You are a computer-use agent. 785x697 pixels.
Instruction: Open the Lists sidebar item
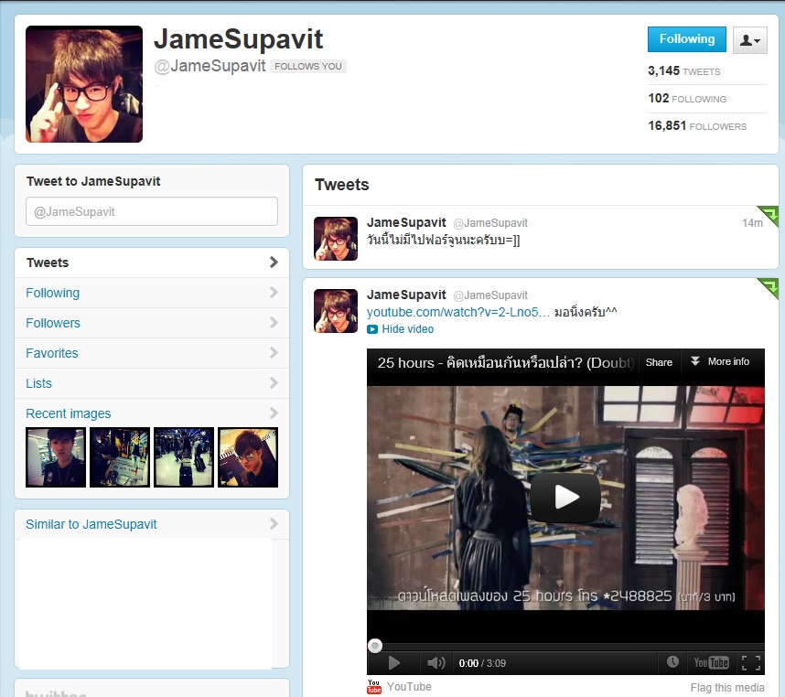tap(152, 383)
